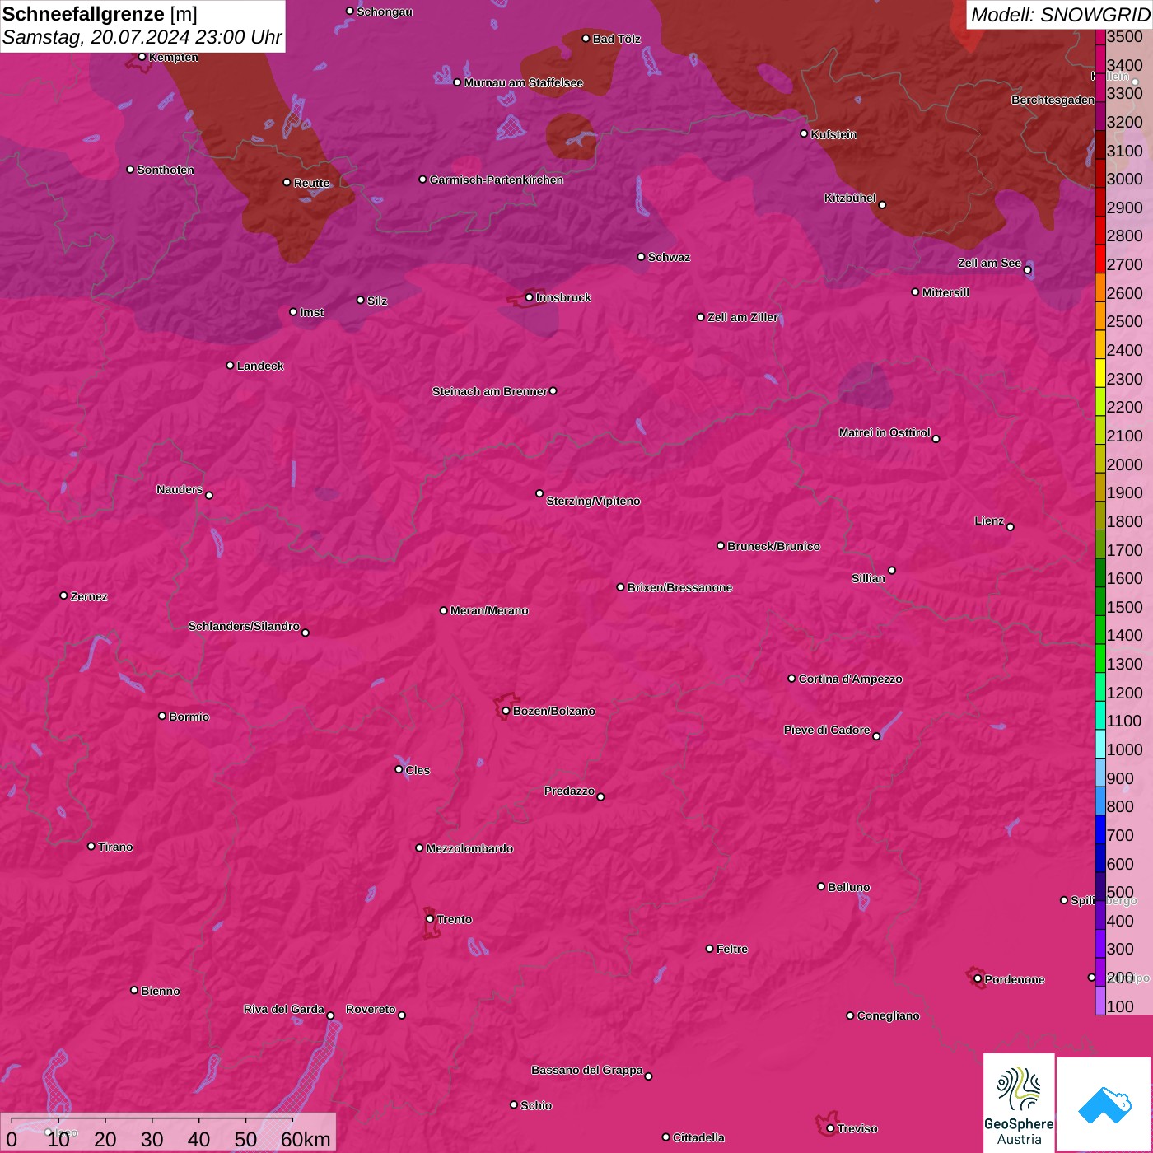
Task: Select the 3000 m red legend color
Action: 1099,173
